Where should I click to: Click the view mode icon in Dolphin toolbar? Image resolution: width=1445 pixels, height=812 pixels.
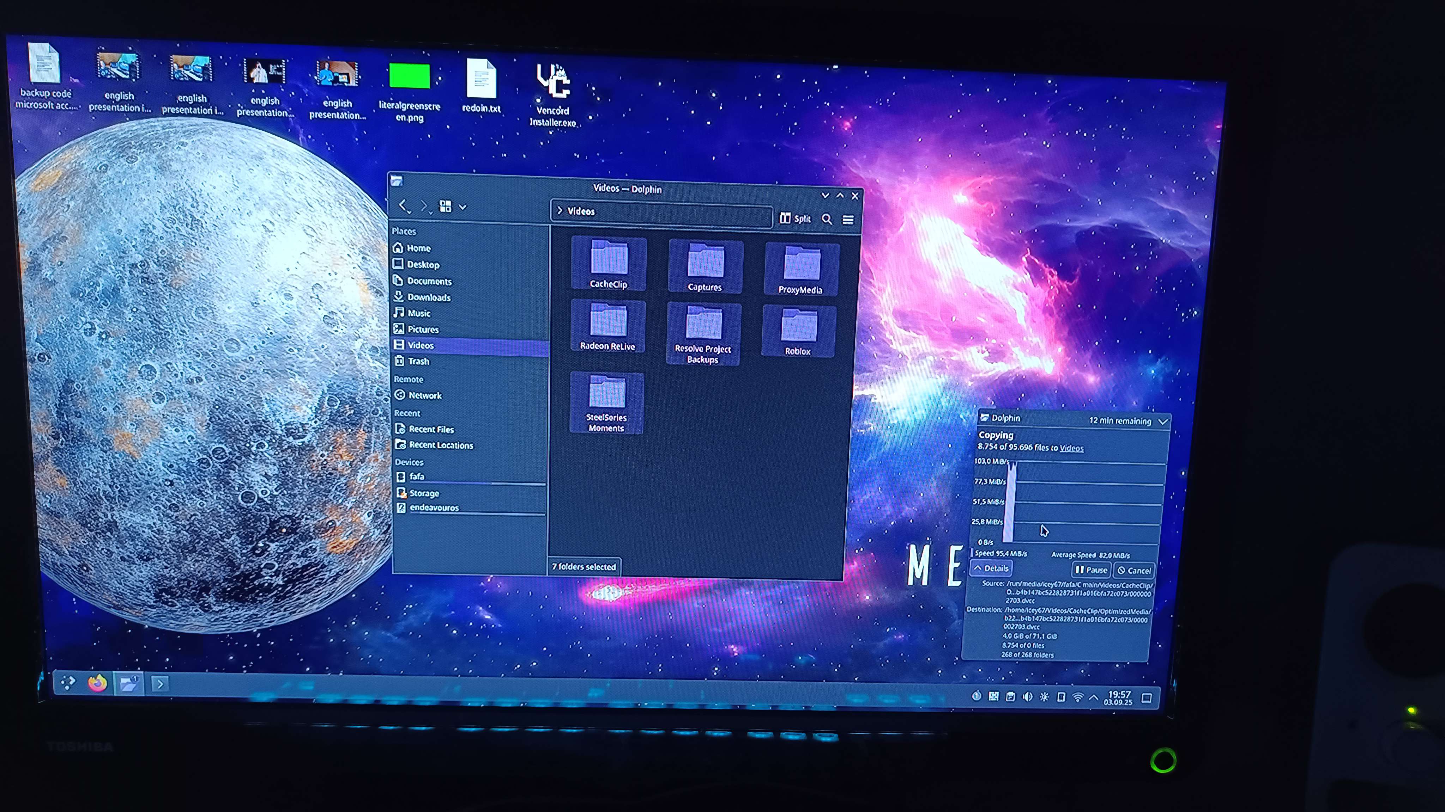tap(446, 207)
